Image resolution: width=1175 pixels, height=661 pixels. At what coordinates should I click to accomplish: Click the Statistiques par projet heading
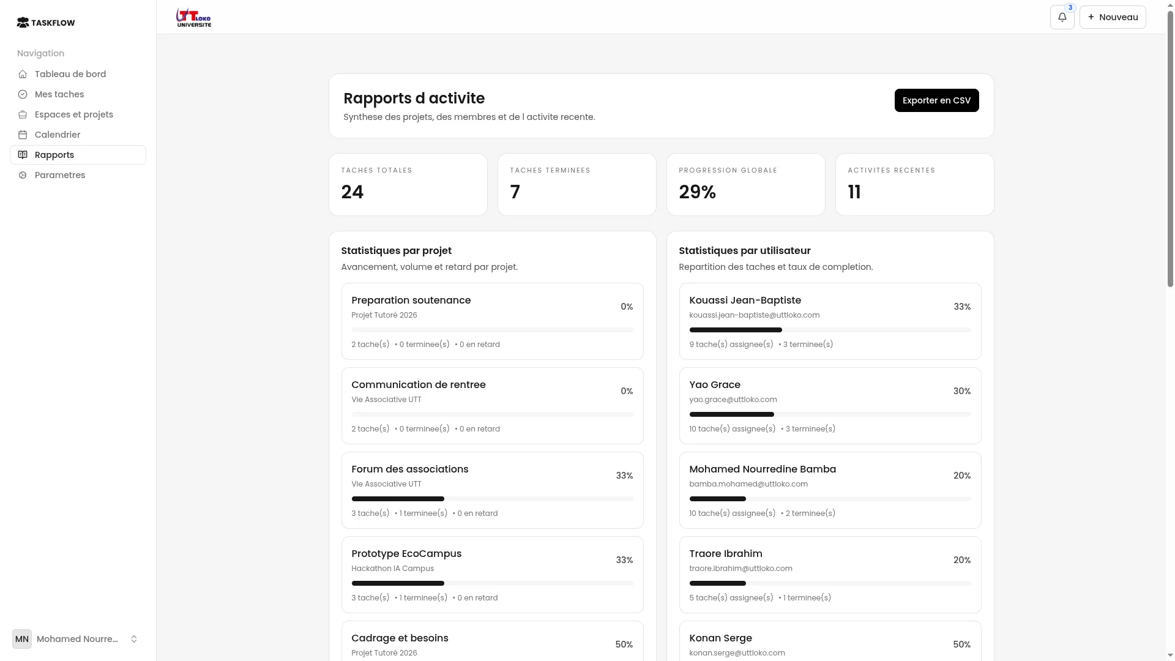[x=396, y=251]
